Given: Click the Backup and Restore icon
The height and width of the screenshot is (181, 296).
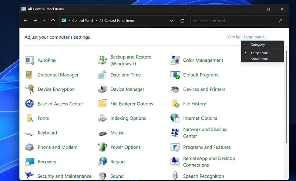Looking at the screenshot, I should (x=102, y=60).
